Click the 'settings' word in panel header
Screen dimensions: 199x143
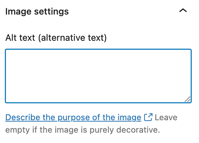pyautogui.click(x=51, y=12)
